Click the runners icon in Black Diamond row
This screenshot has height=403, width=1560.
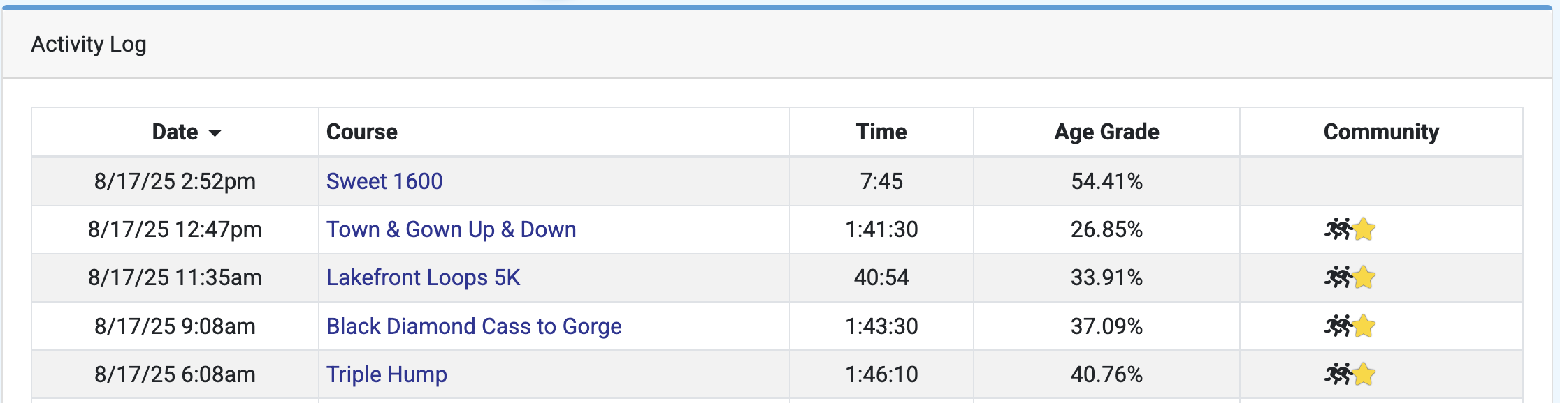pyautogui.click(x=1338, y=326)
